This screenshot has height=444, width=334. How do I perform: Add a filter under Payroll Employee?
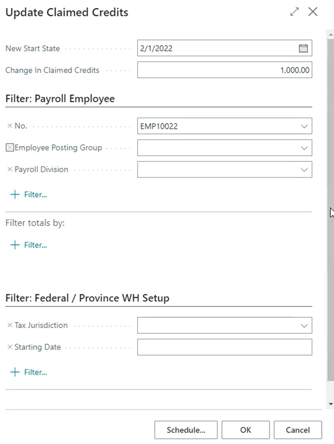[x=28, y=195]
